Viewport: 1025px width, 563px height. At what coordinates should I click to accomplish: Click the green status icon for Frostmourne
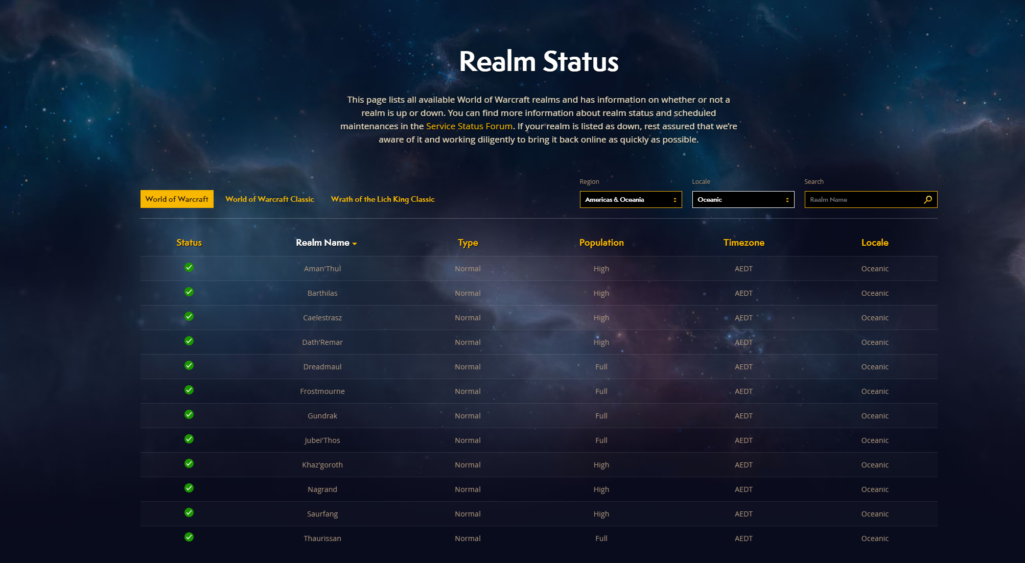(x=189, y=390)
